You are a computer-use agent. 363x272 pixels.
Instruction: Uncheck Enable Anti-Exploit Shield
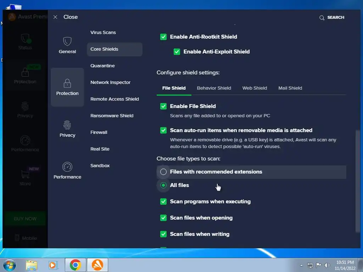pos(177,52)
